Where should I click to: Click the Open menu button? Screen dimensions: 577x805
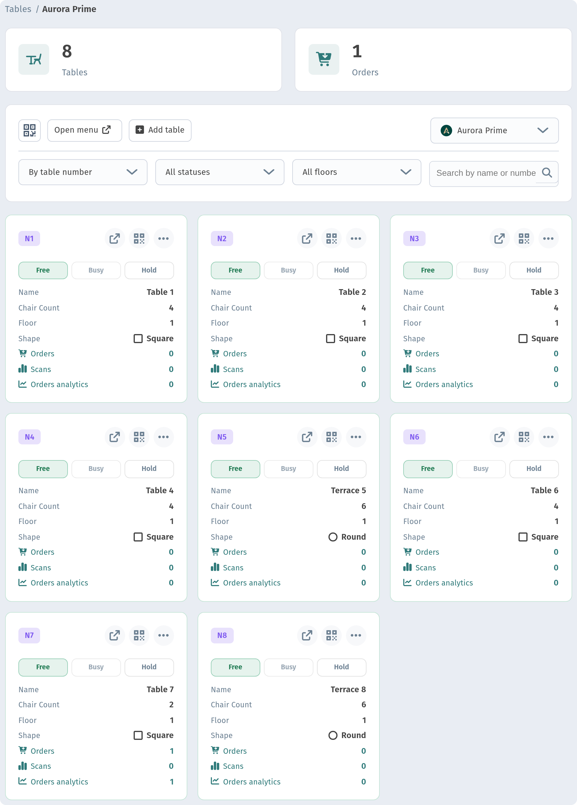(84, 130)
